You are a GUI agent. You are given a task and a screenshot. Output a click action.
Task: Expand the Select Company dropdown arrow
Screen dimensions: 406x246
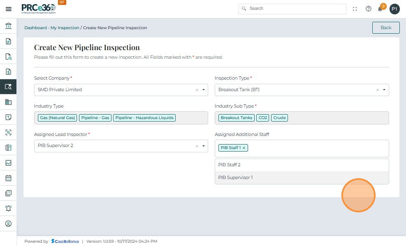[203, 90]
